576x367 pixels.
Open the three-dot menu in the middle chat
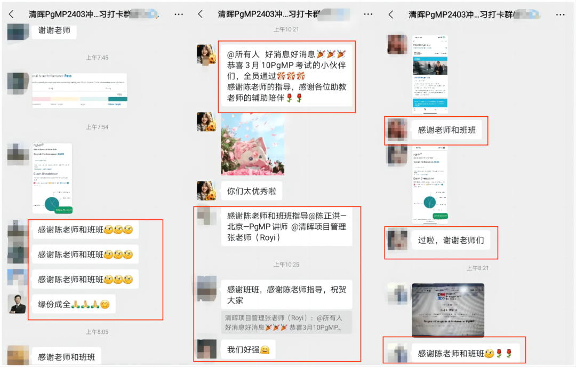pos(369,14)
